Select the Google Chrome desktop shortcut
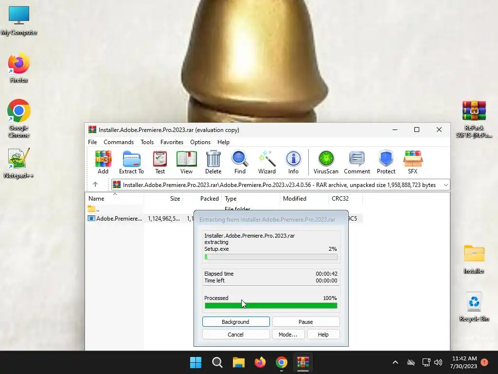 (x=19, y=118)
